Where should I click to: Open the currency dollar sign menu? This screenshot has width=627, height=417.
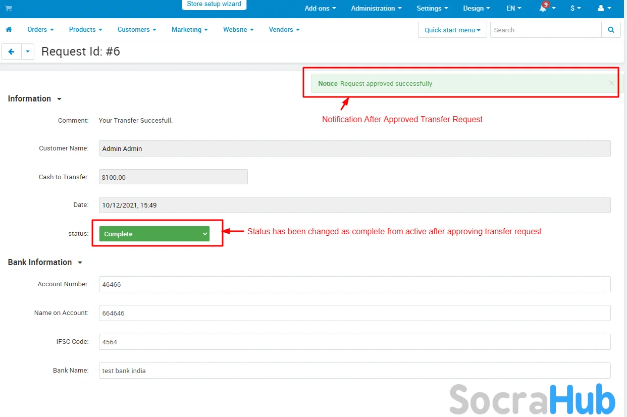(x=576, y=9)
